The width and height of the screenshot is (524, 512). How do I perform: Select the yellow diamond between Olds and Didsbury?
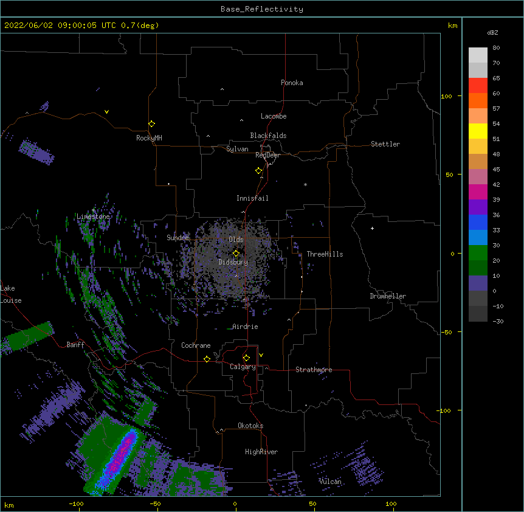click(236, 254)
